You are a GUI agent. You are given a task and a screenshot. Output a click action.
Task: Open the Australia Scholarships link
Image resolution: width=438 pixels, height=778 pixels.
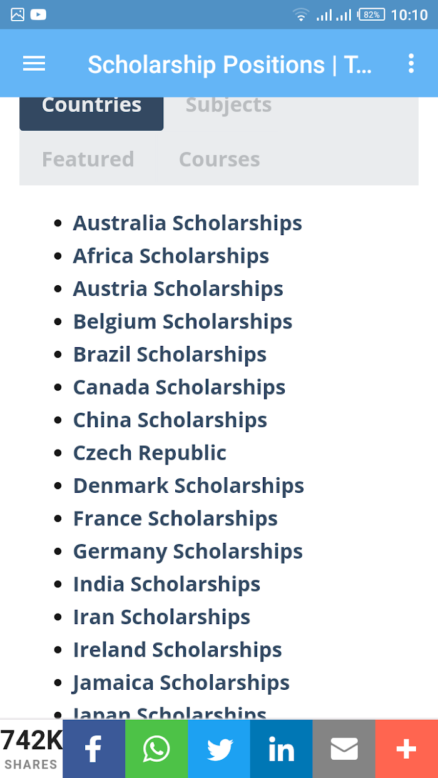188,223
